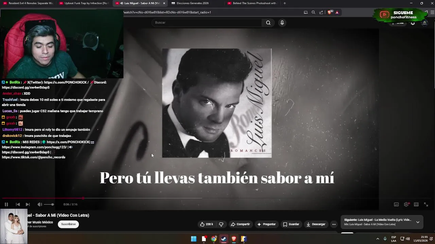Click the Romances album cover image

pyautogui.click(x=217, y=103)
